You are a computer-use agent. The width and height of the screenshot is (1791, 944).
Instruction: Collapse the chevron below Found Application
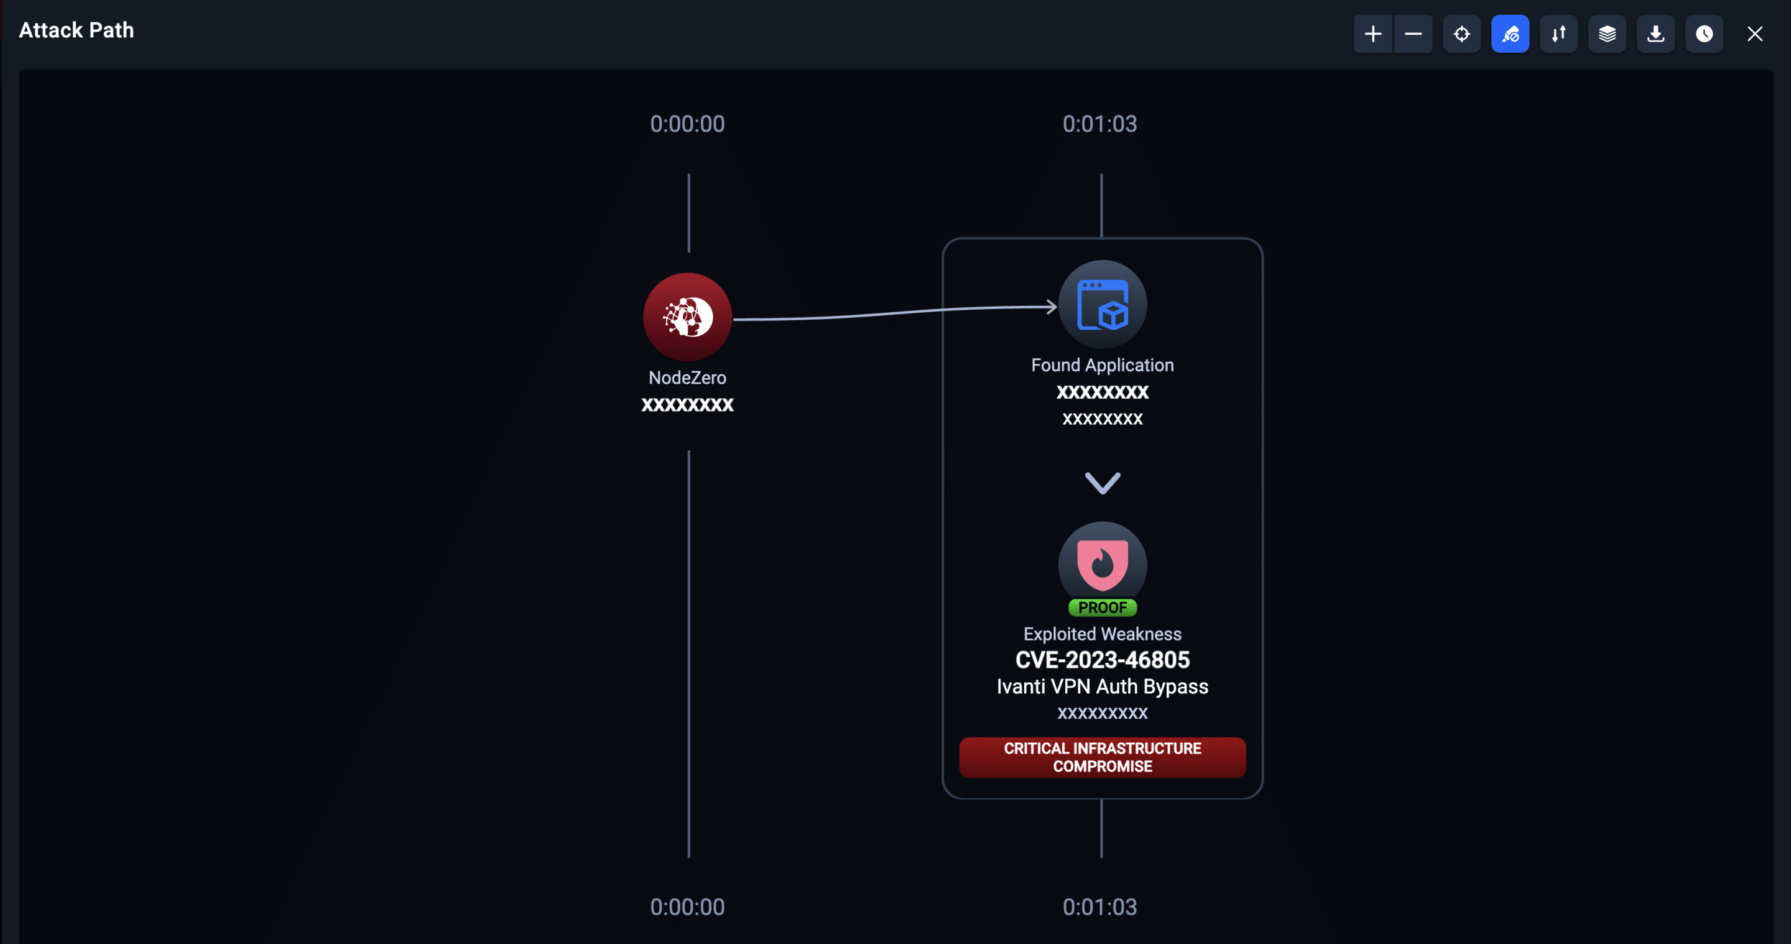coord(1102,483)
